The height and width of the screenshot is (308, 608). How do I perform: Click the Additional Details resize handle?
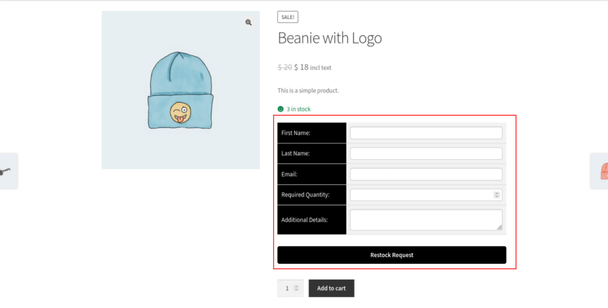[499, 226]
